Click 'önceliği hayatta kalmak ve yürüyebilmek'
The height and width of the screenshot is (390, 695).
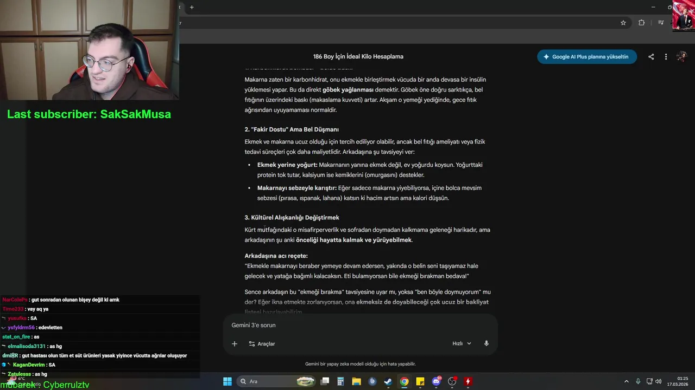(353, 240)
